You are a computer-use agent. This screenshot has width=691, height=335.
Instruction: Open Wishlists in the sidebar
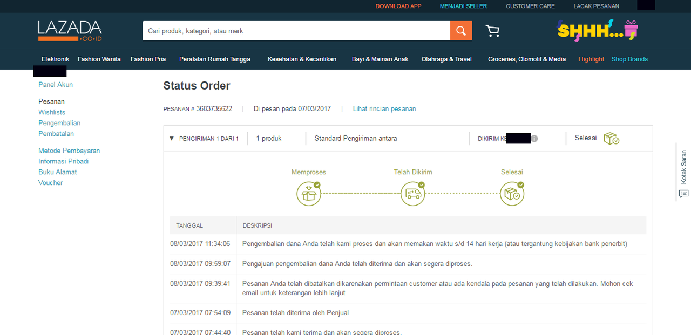pyautogui.click(x=52, y=112)
